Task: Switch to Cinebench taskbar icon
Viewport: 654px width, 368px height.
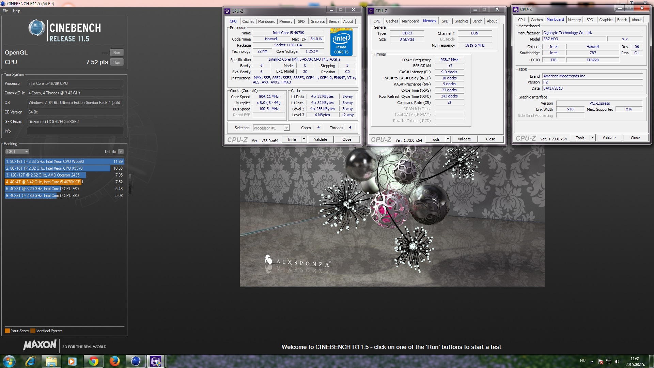Action: point(136,361)
